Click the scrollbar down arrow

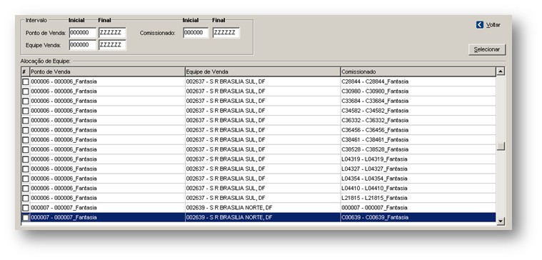click(x=500, y=221)
